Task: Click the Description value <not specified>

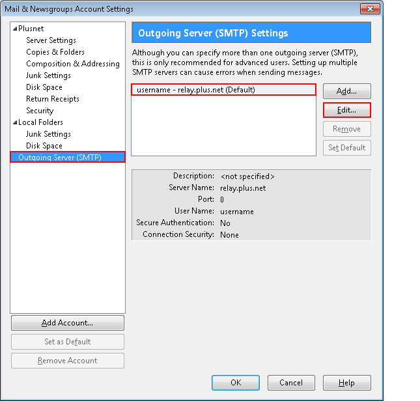Action: click(x=247, y=176)
